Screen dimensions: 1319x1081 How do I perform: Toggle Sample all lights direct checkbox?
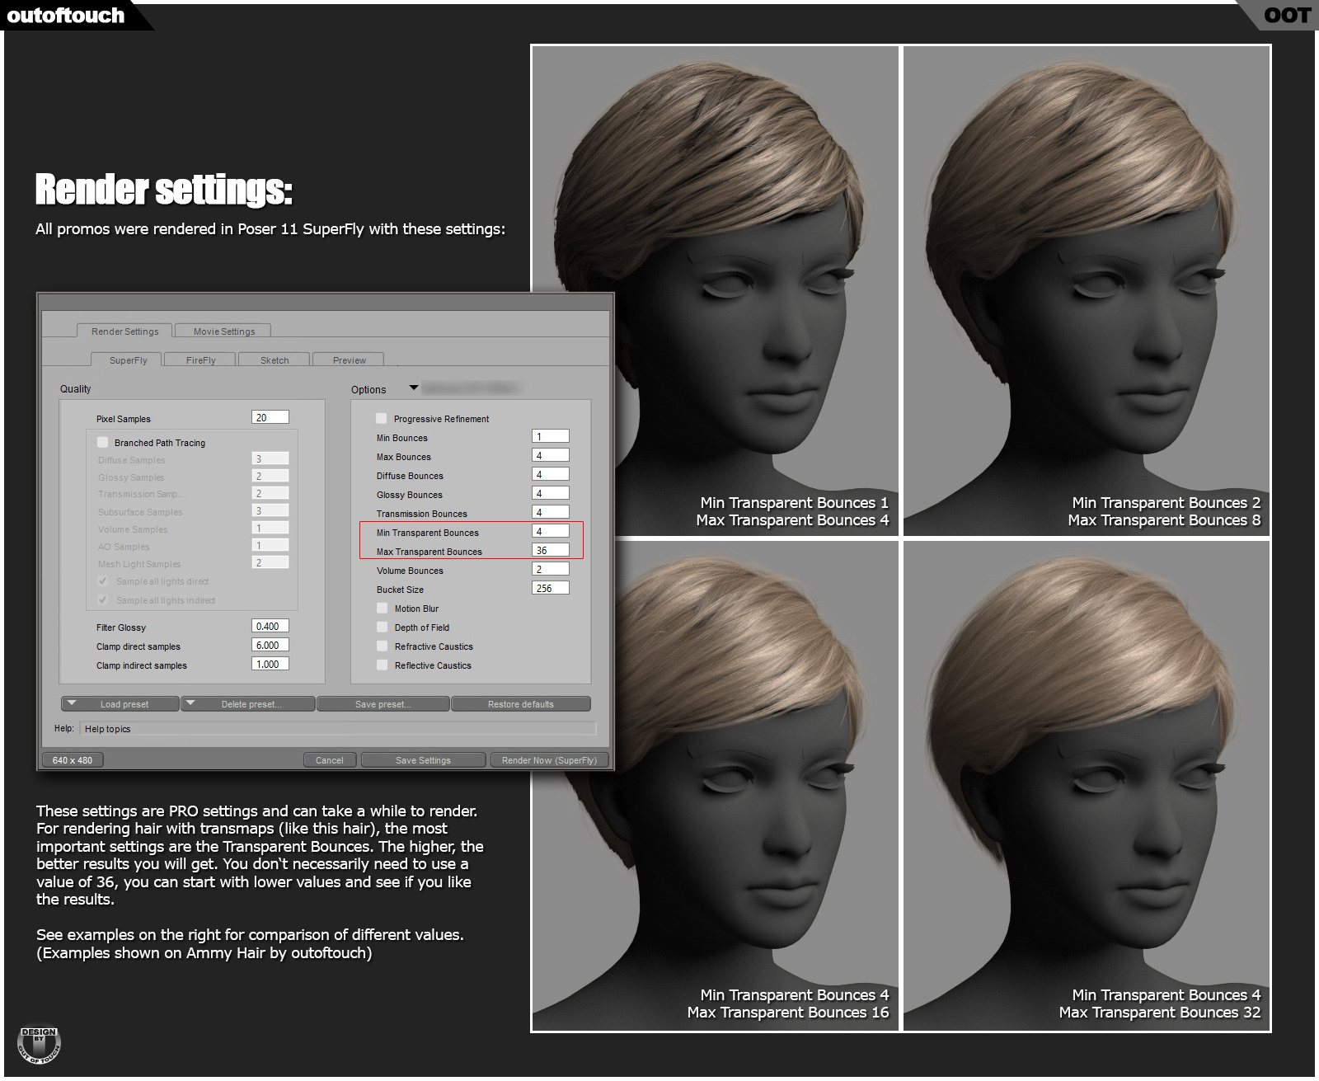(x=103, y=581)
